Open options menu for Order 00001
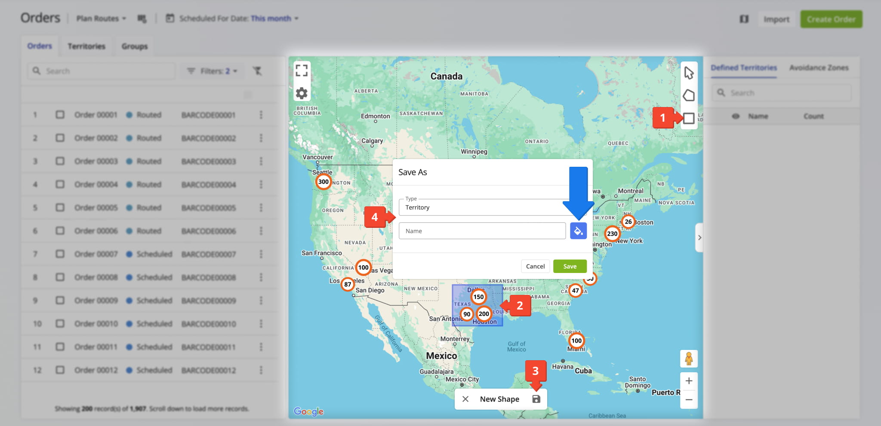881x426 pixels. [261, 115]
